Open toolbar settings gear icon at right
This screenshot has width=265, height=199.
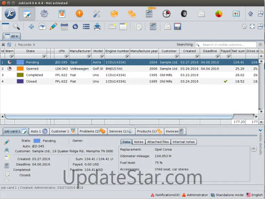244,27
